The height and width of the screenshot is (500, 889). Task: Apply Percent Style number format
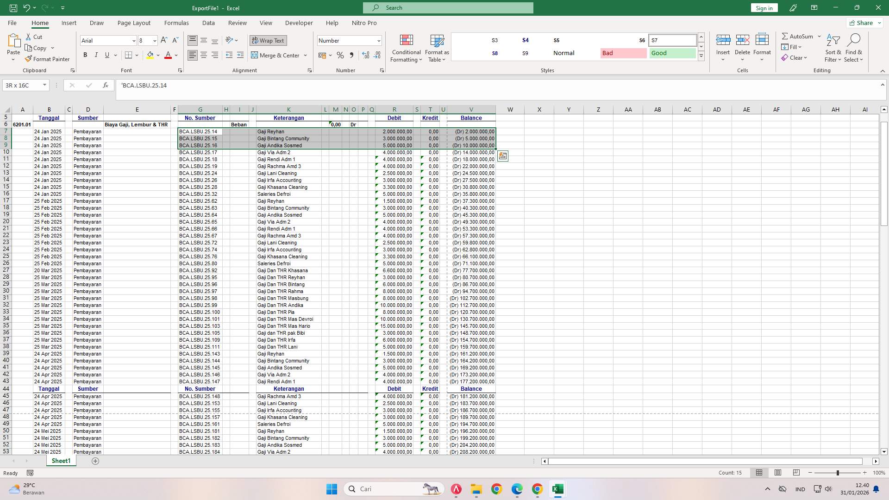click(x=340, y=55)
